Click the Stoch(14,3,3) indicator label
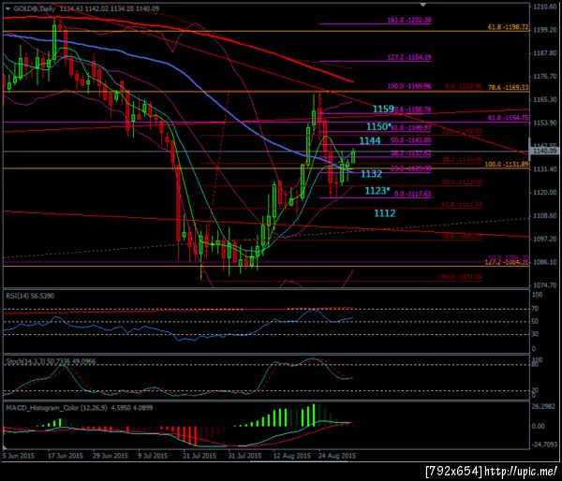Viewport: 562px width, 481px height. pyautogui.click(x=51, y=362)
